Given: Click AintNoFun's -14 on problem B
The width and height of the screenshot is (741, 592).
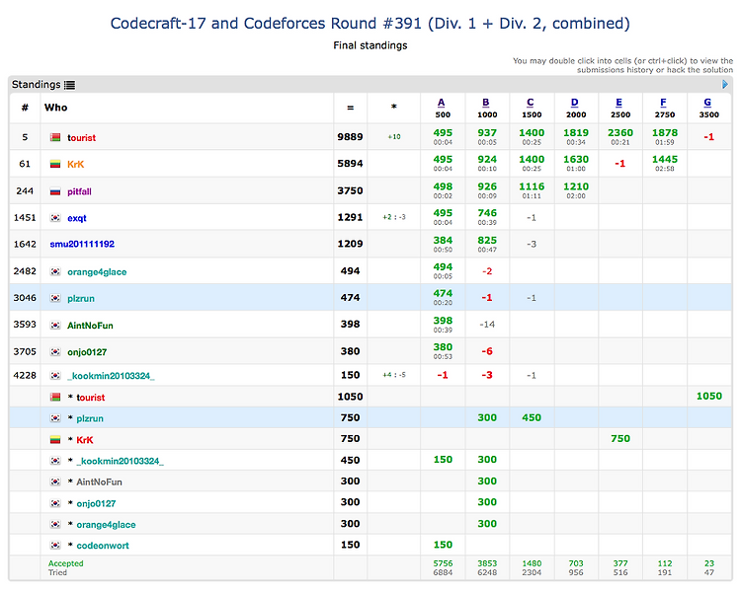Looking at the screenshot, I should coord(487,325).
